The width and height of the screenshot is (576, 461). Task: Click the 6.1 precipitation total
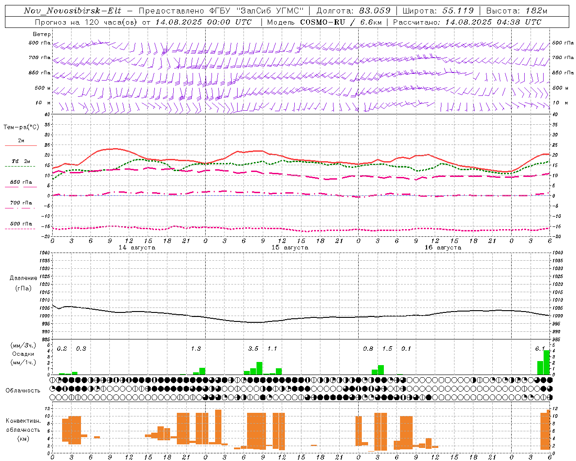point(540,349)
